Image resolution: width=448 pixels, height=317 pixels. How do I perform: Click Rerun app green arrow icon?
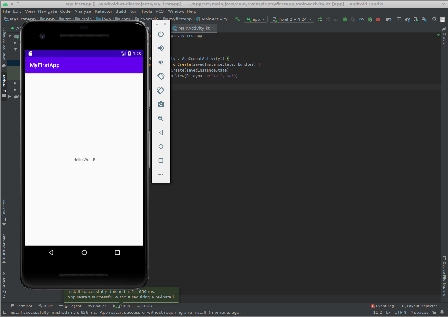click(x=320, y=19)
